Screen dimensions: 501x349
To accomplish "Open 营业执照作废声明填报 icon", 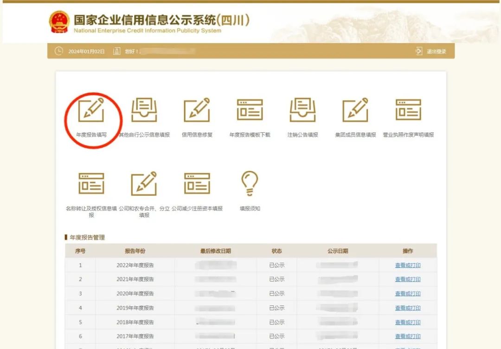I will (x=408, y=111).
